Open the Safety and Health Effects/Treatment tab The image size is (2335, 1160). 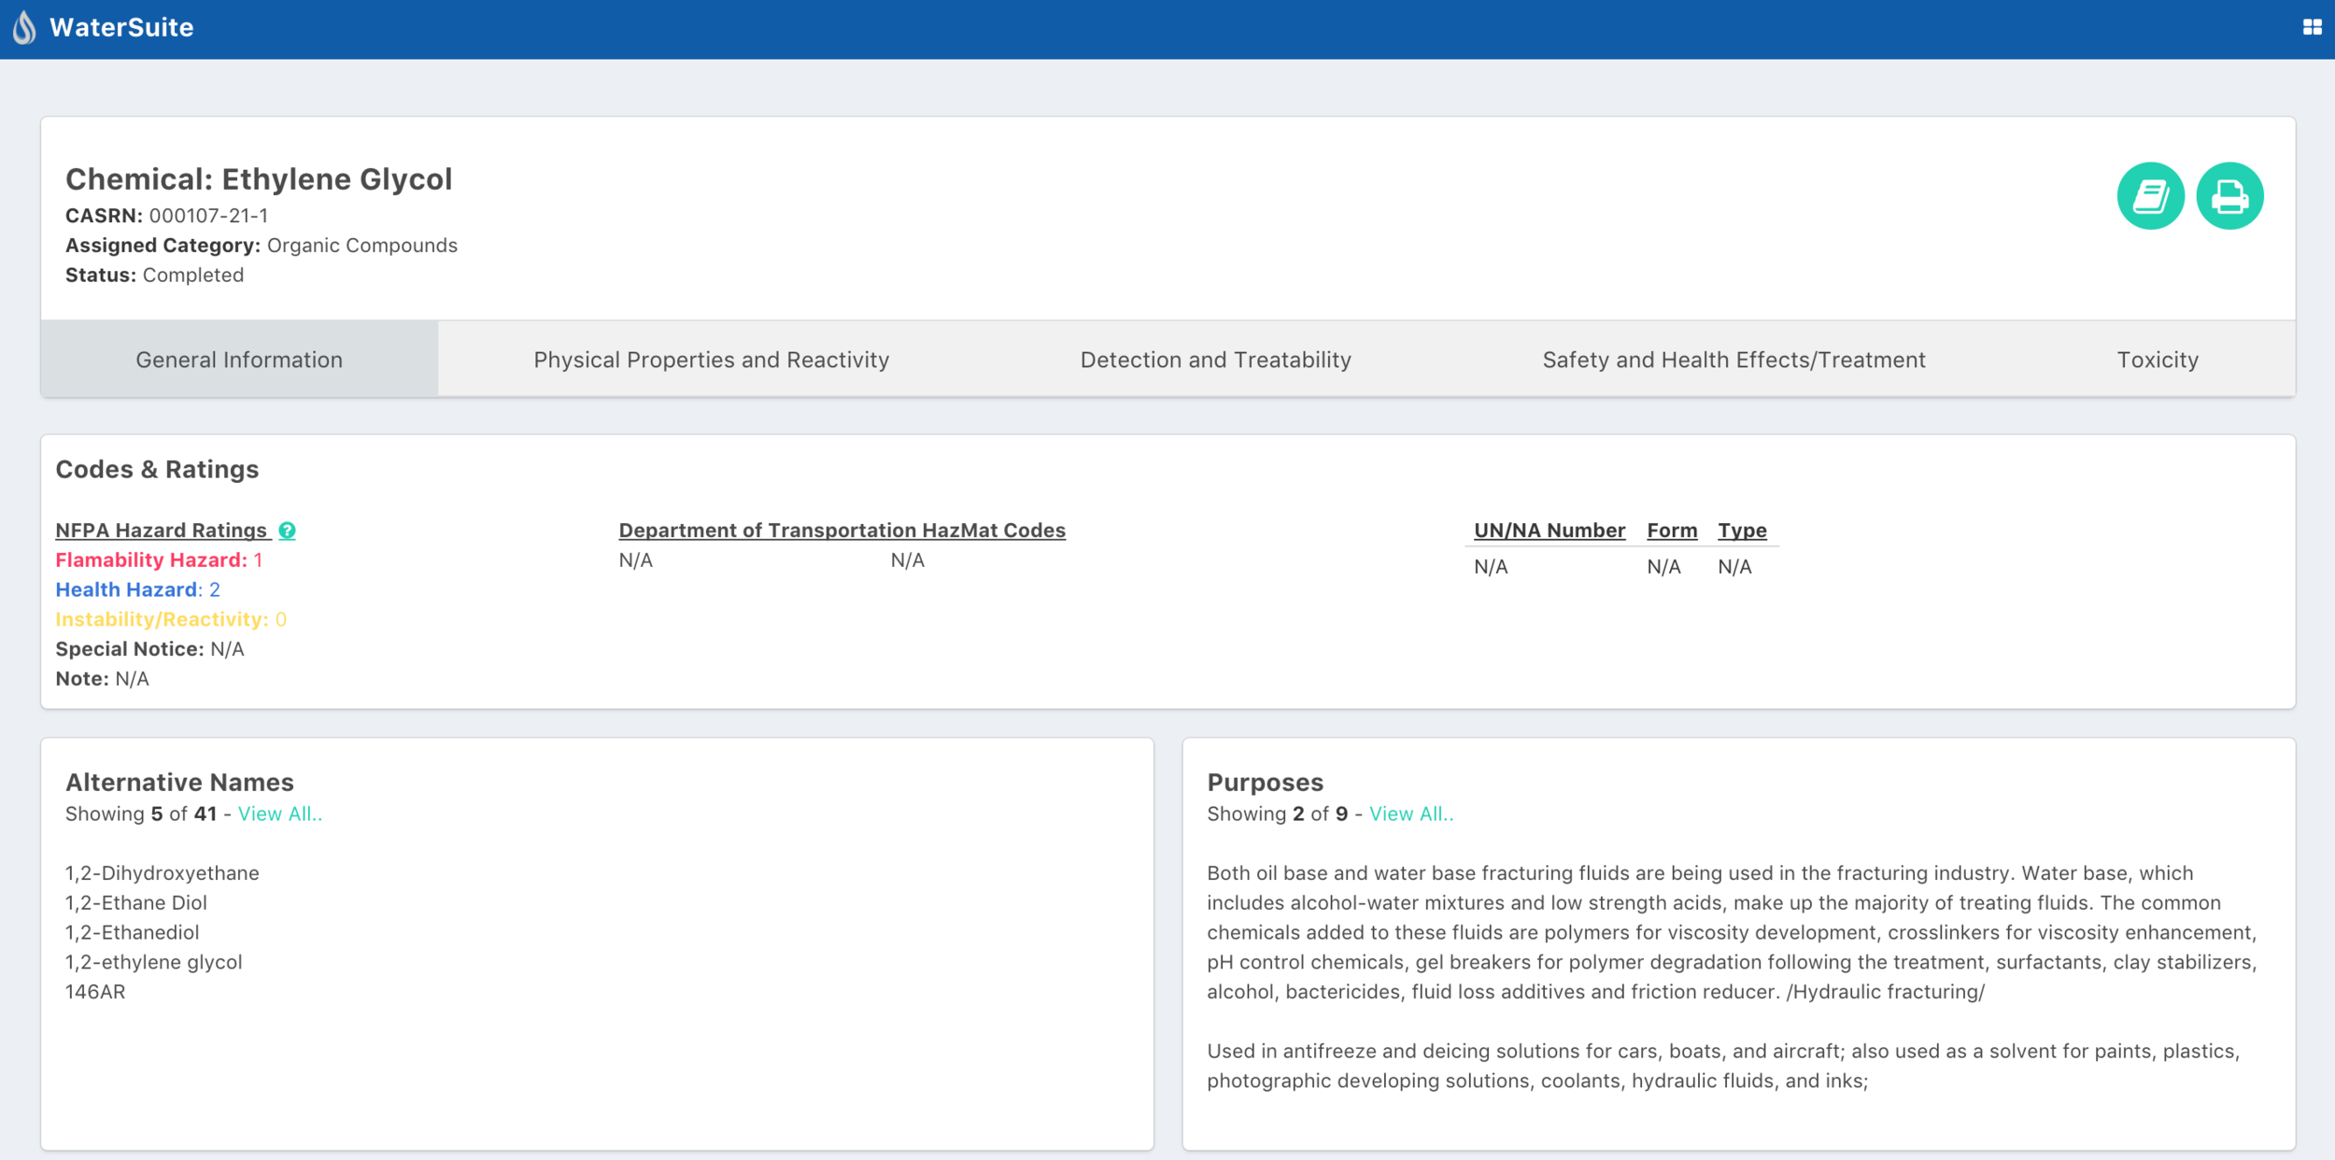[1734, 359]
